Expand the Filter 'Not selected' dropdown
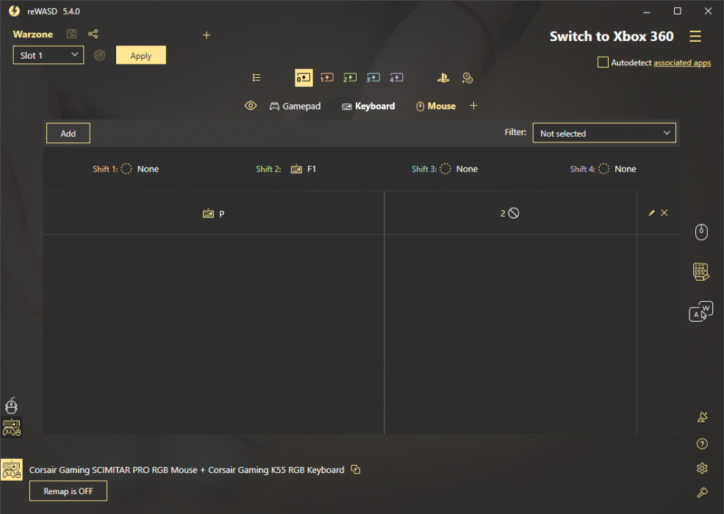This screenshot has width=724, height=514. point(604,134)
